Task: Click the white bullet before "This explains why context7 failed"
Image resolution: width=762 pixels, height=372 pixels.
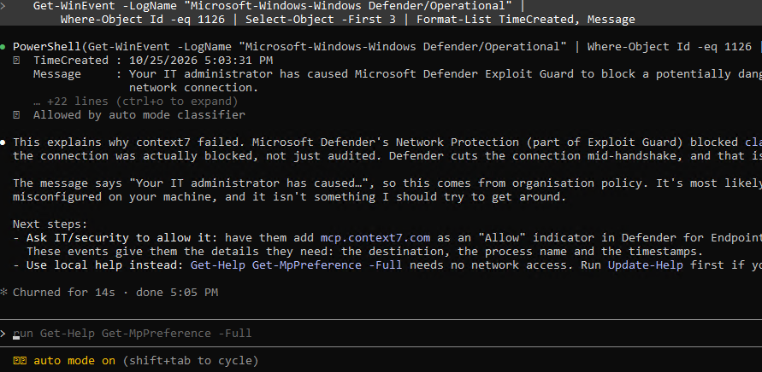Action: [x=3, y=142]
